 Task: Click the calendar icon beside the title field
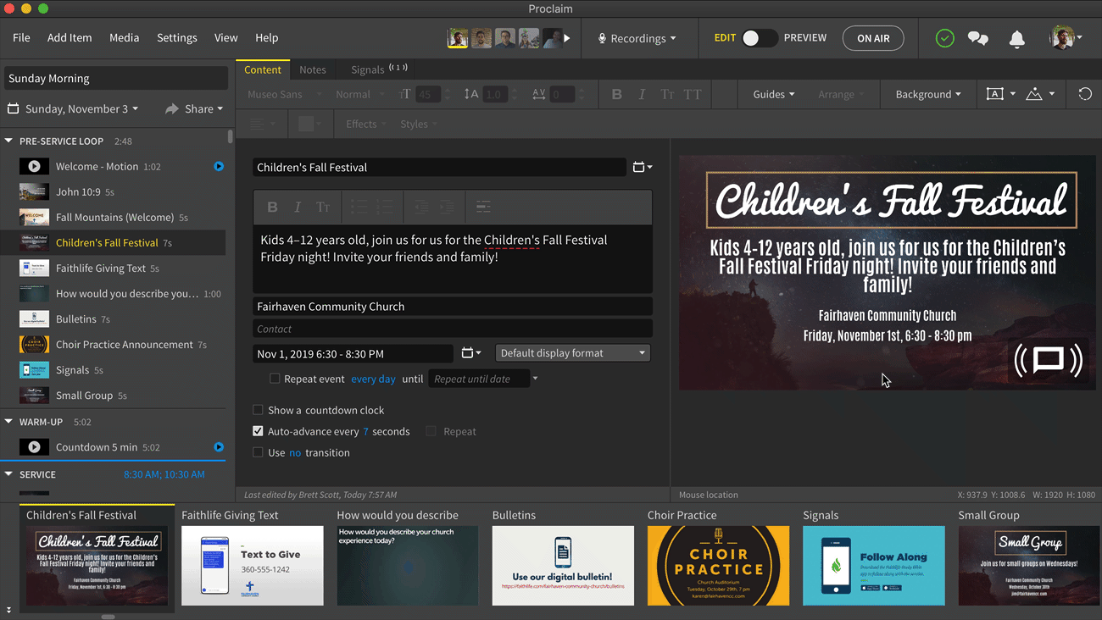pyautogui.click(x=641, y=168)
